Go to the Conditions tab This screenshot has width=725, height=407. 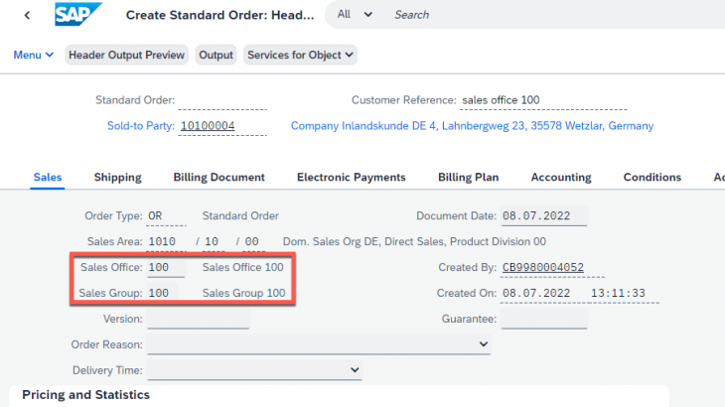652,178
